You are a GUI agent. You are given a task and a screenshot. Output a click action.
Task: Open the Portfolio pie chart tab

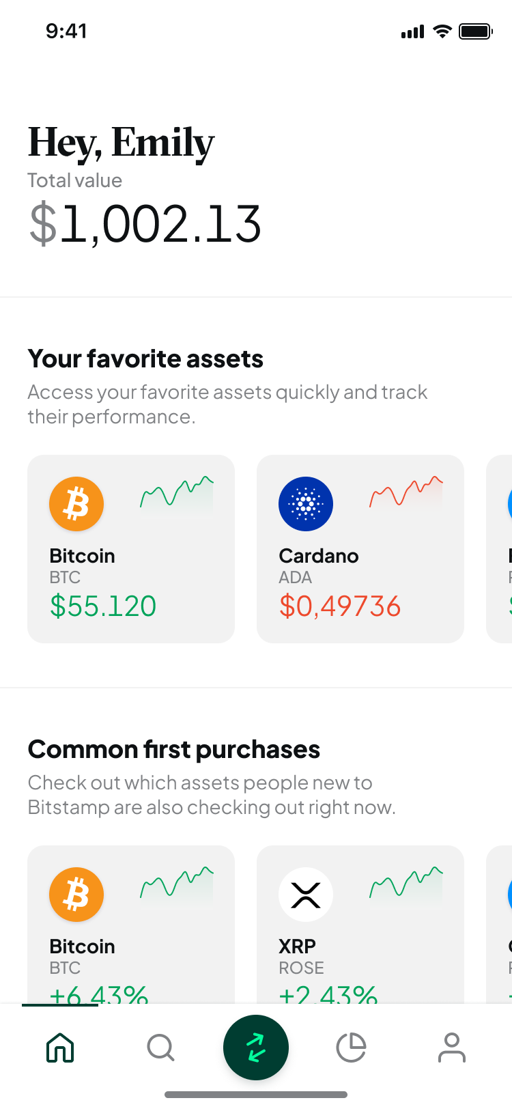[352, 1048]
